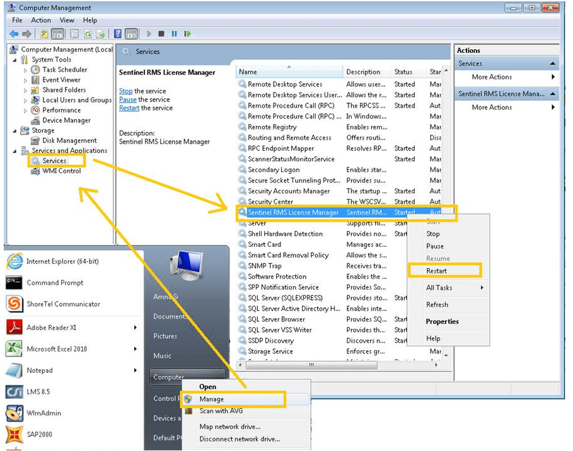The image size is (573, 451).
Task: Collapse Services and Applications node
Action: pyautogui.click(x=14, y=151)
